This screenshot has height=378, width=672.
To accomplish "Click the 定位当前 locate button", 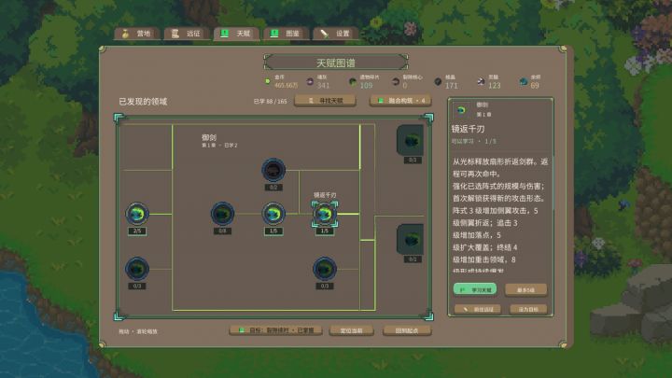I will click(x=352, y=330).
